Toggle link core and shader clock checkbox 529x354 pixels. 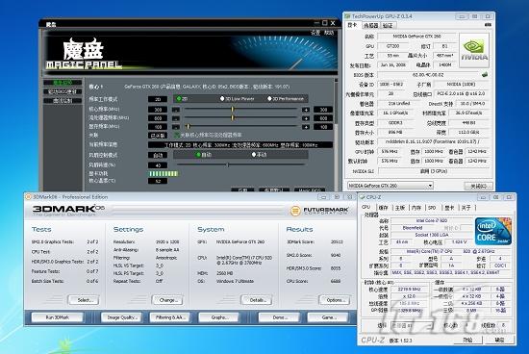pyautogui.click(x=176, y=135)
